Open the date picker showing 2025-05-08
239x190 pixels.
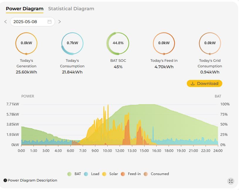click(29, 22)
